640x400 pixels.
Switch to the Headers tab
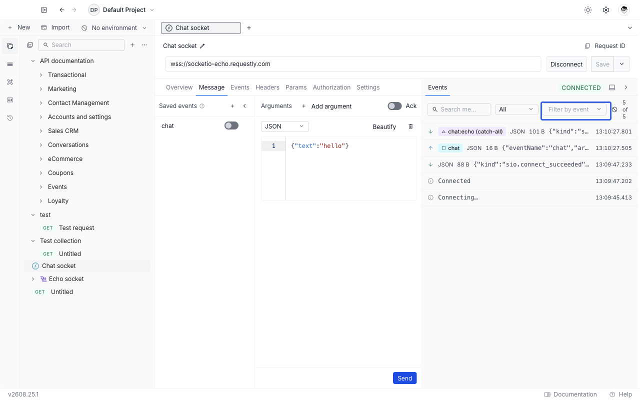click(267, 87)
